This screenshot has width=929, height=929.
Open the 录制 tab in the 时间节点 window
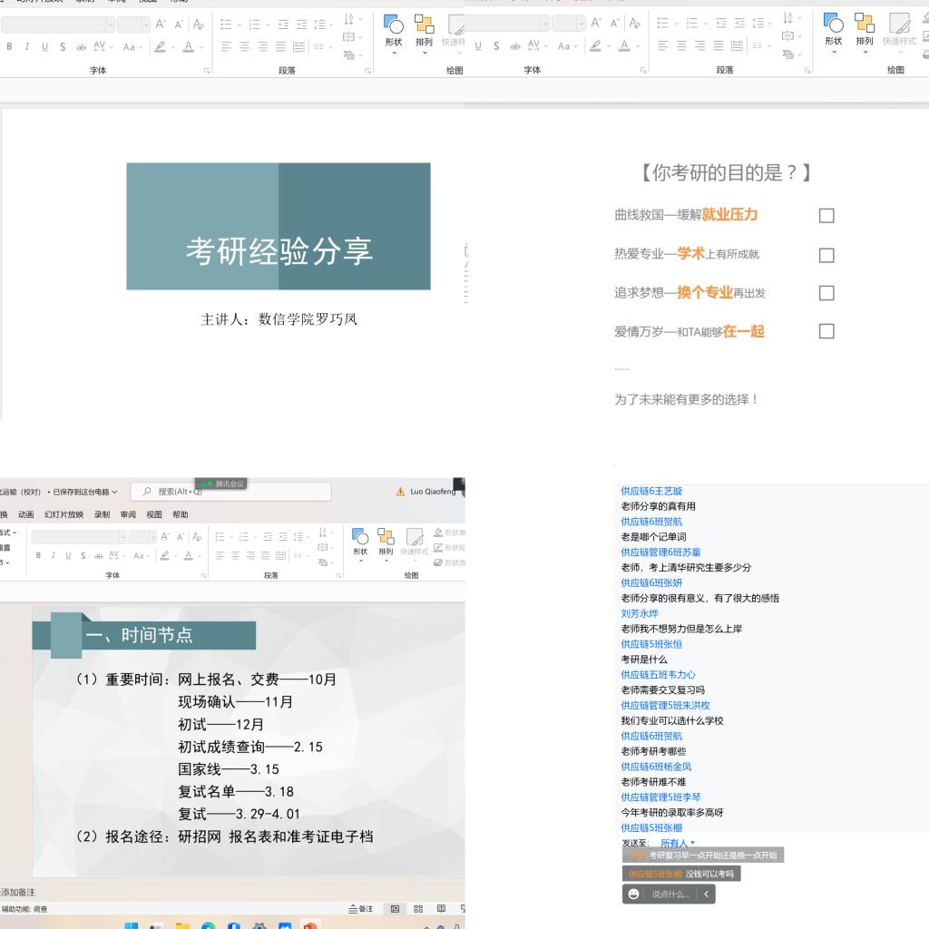coord(102,514)
